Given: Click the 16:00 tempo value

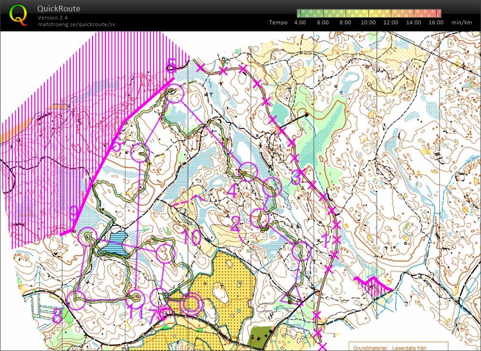Looking at the screenshot, I should point(436,22).
